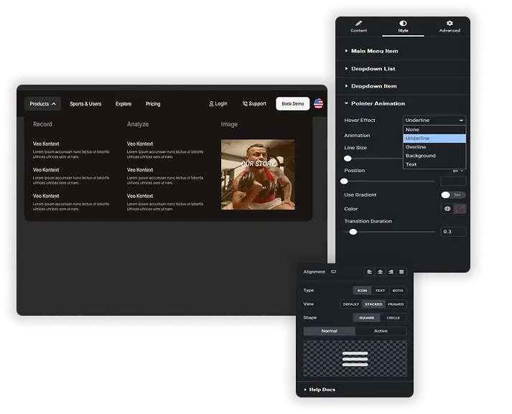Open Advanced tab gear icon
Screen dimensions: 512x414
(x=450, y=23)
